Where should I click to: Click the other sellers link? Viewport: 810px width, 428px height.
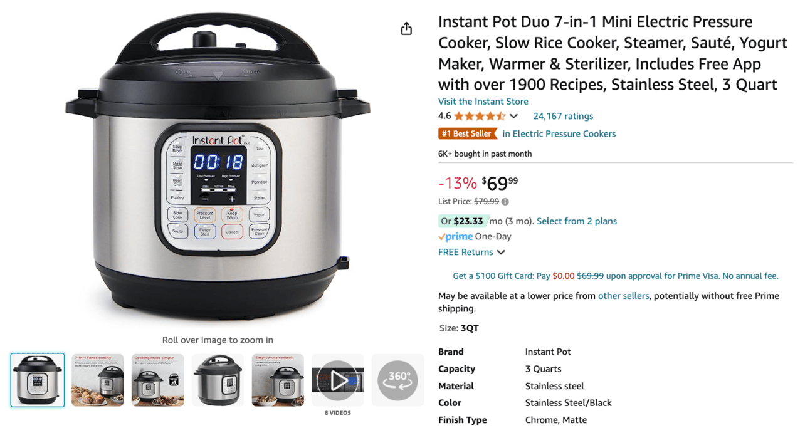[x=623, y=296]
